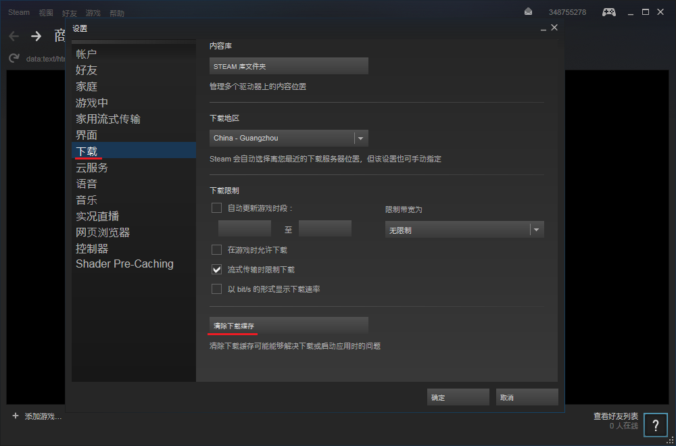Reload page with the refresh icon
Image resolution: width=676 pixels, height=446 pixels.
pyautogui.click(x=14, y=57)
